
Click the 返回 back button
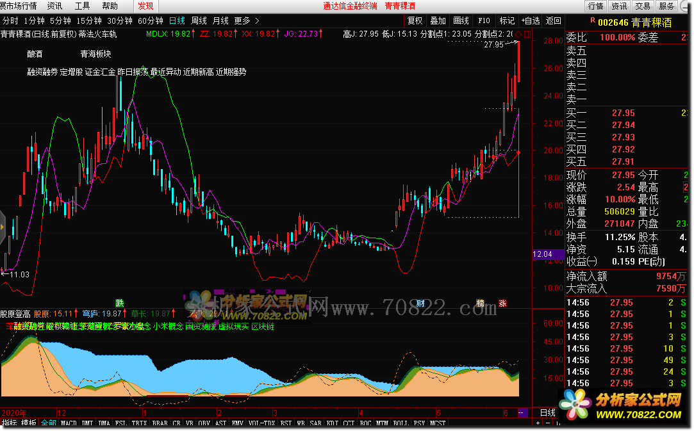(553, 20)
